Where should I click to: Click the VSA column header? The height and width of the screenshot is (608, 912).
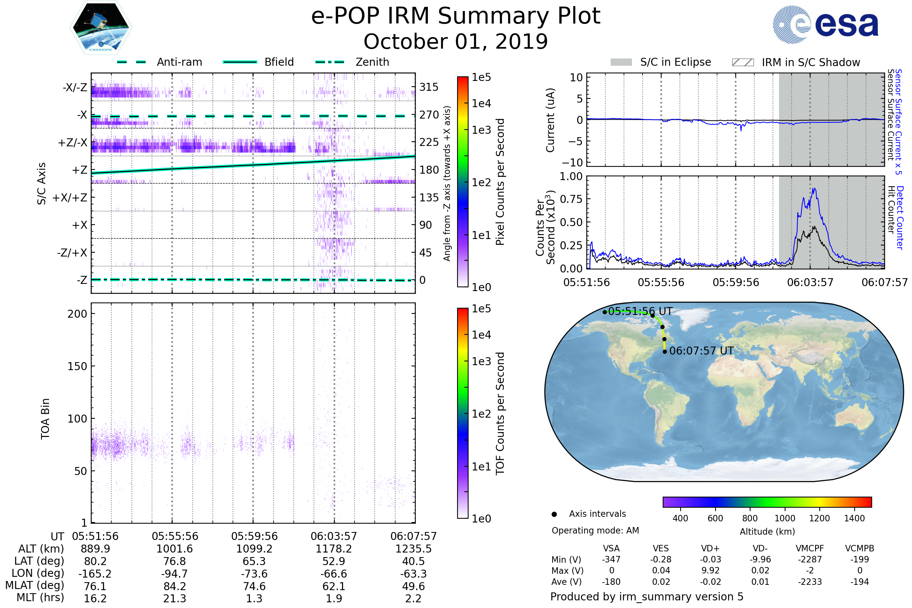click(x=611, y=548)
